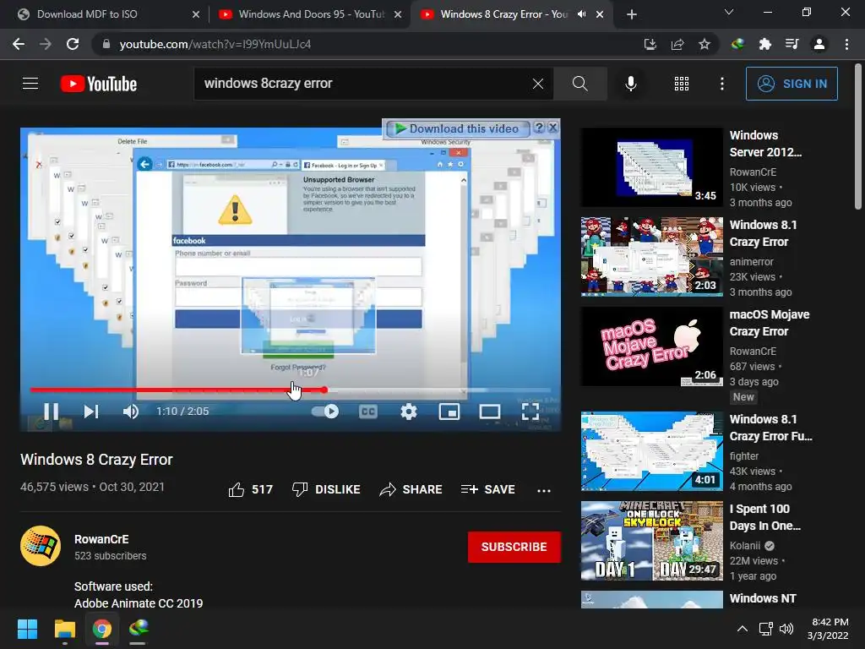Screen dimensions: 865x649
Task: Open Windows 8.1 Crazy Error Fu... by fighter
Action: pyautogui.click(x=770, y=428)
